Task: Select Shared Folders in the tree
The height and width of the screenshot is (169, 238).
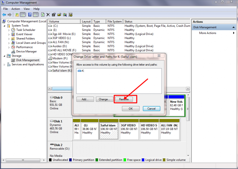Action: click(26, 38)
